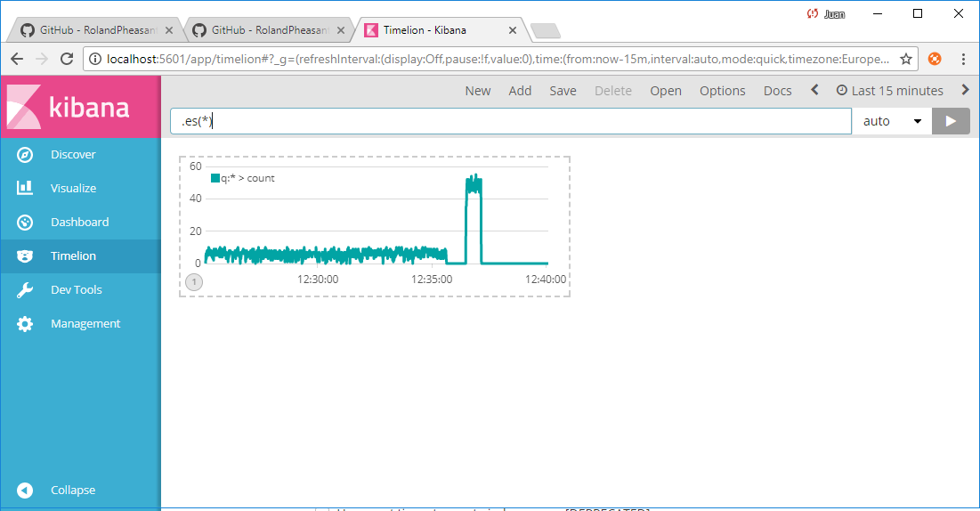Close the first GitHub tab
Image resolution: width=980 pixels, height=511 pixels.
click(x=169, y=30)
